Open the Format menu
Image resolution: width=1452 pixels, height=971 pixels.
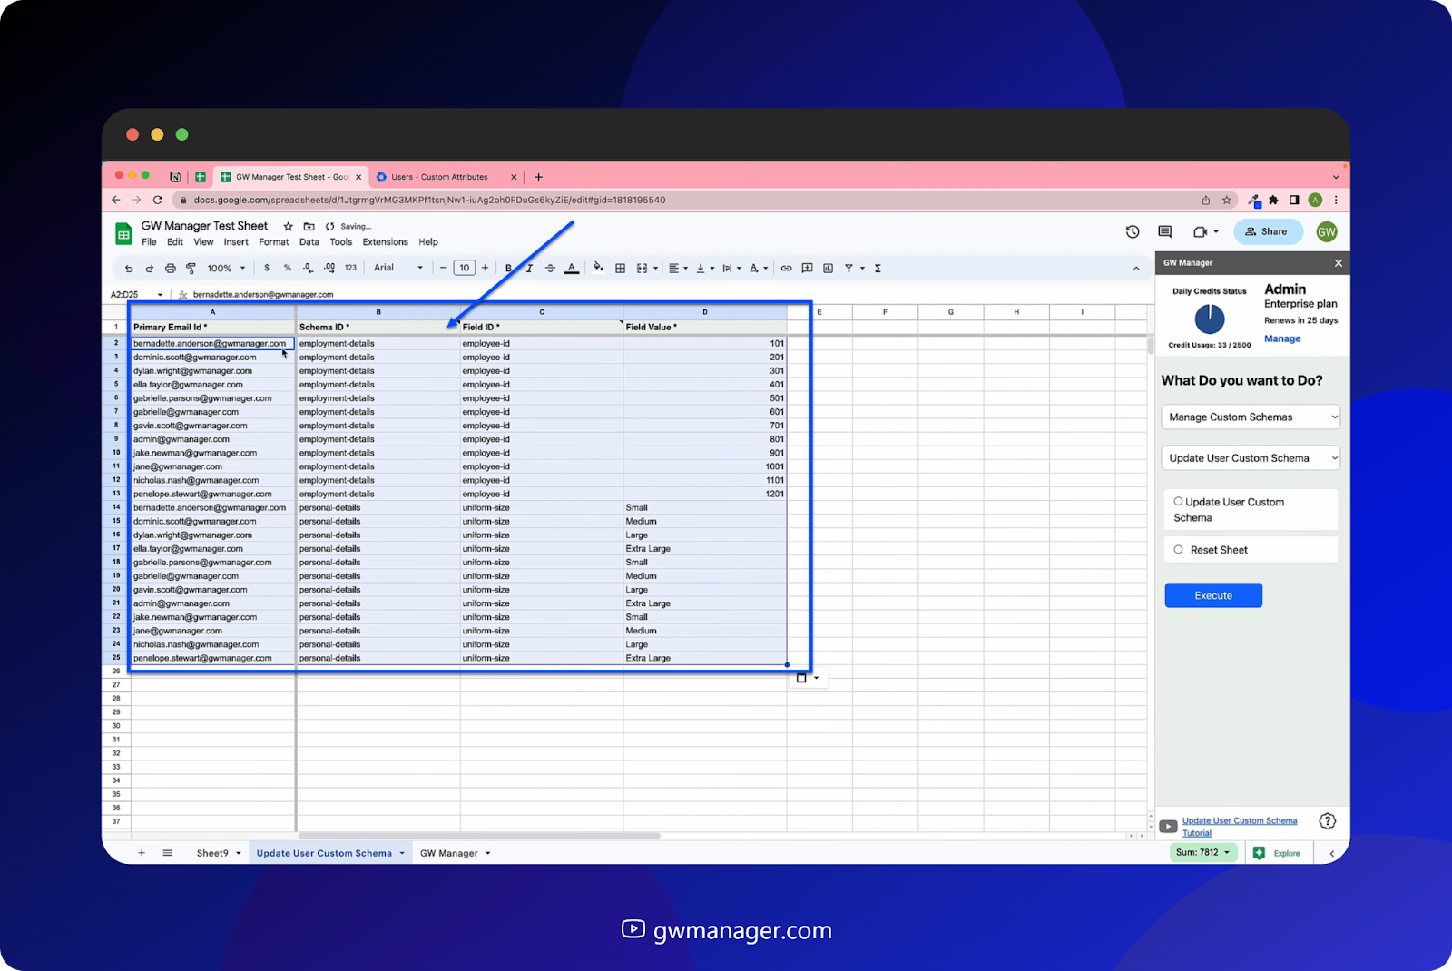click(274, 242)
